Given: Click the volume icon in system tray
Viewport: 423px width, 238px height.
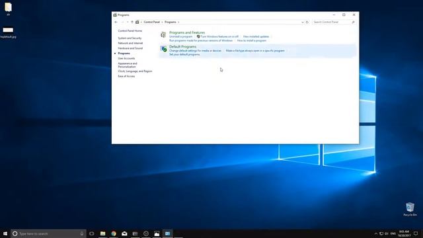Looking at the screenshot, I should tap(387, 233).
